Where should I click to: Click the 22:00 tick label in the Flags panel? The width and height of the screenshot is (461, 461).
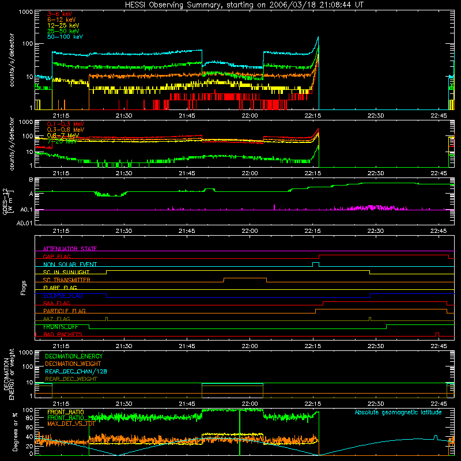250,346
